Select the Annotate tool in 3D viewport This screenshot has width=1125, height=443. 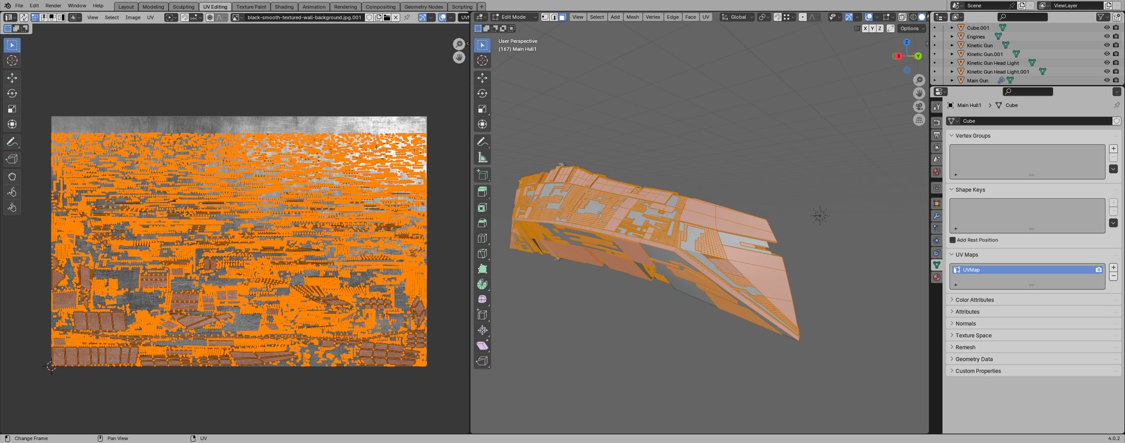482,142
